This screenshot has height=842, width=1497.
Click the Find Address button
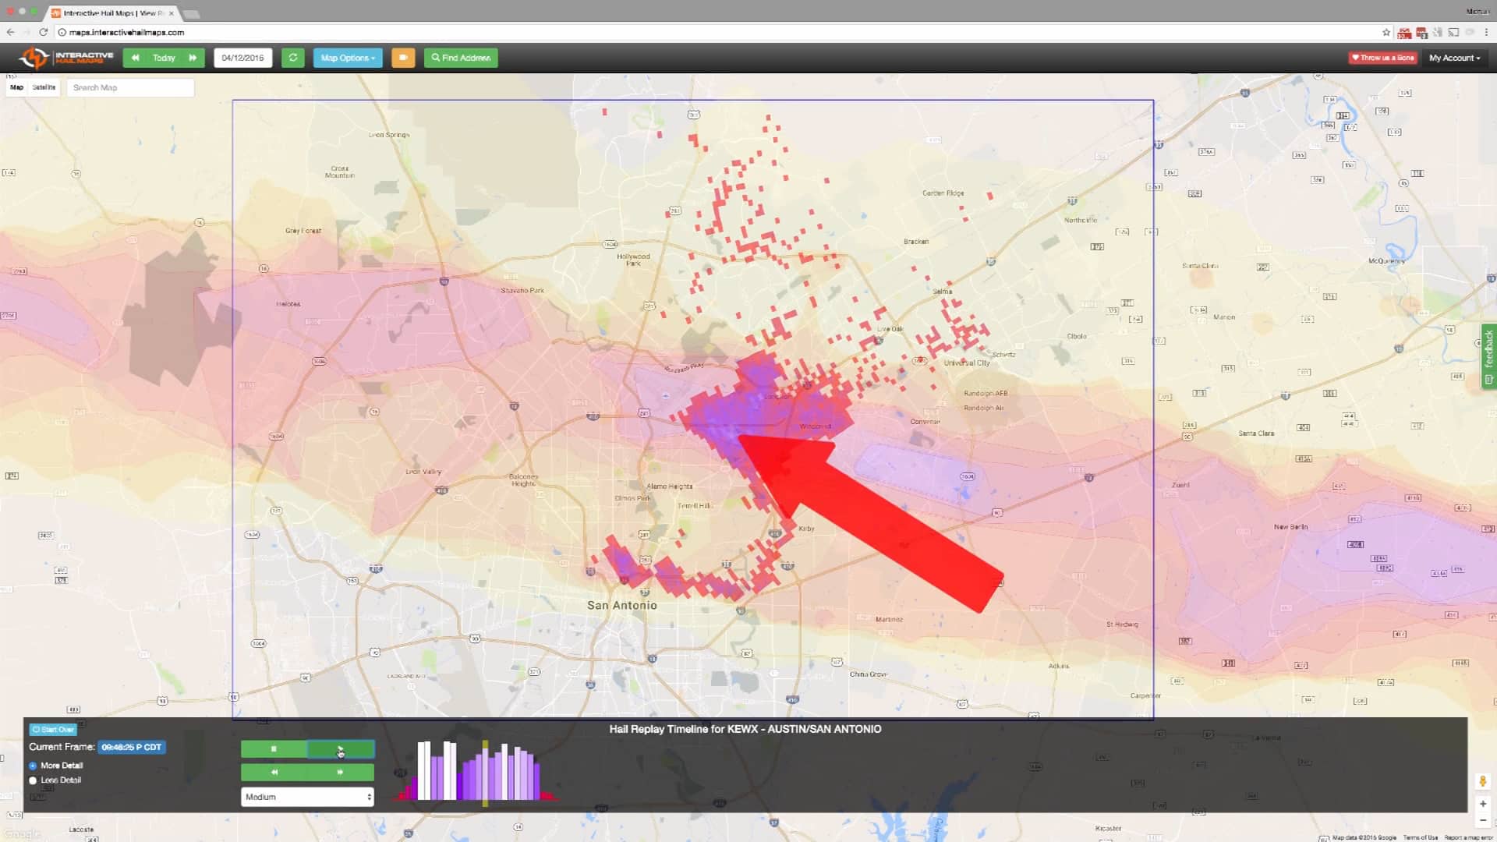460,57
